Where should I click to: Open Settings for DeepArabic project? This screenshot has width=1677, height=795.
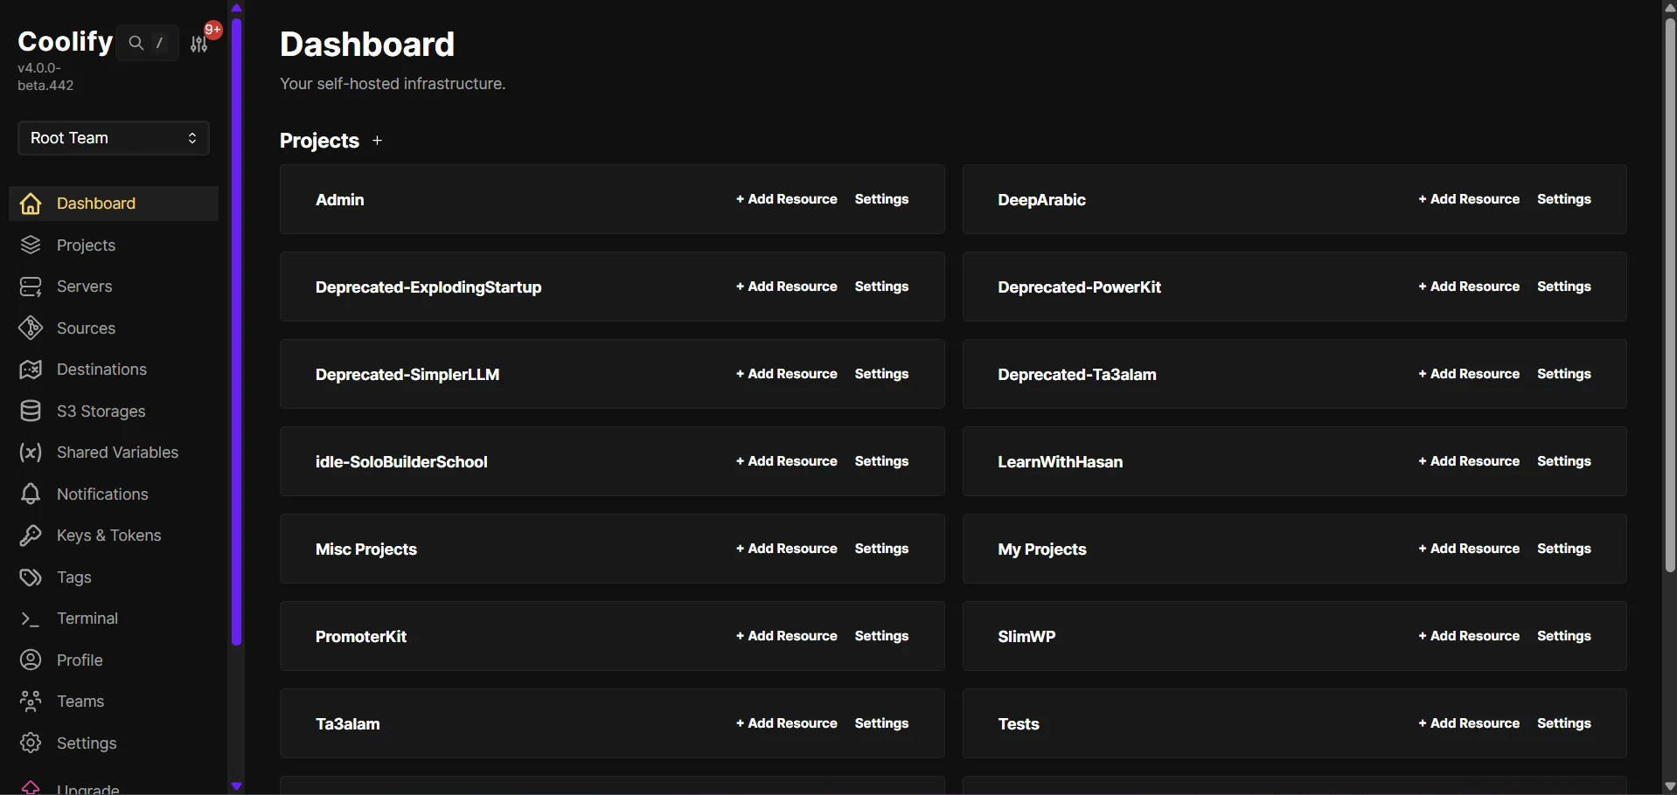[1565, 199]
